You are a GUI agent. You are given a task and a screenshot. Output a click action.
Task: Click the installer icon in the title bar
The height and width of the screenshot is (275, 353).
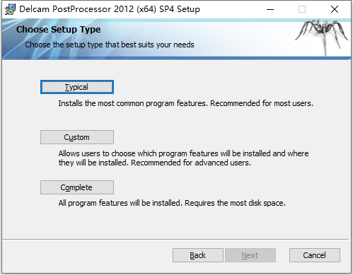(x=10, y=9)
